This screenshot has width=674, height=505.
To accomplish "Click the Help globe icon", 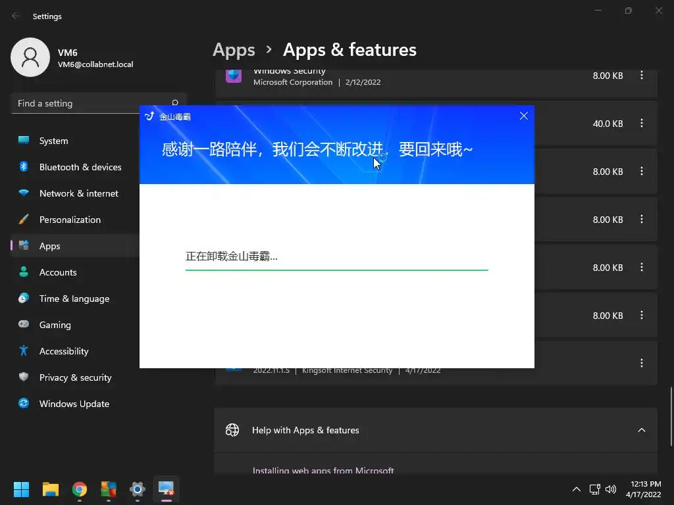I will click(232, 430).
